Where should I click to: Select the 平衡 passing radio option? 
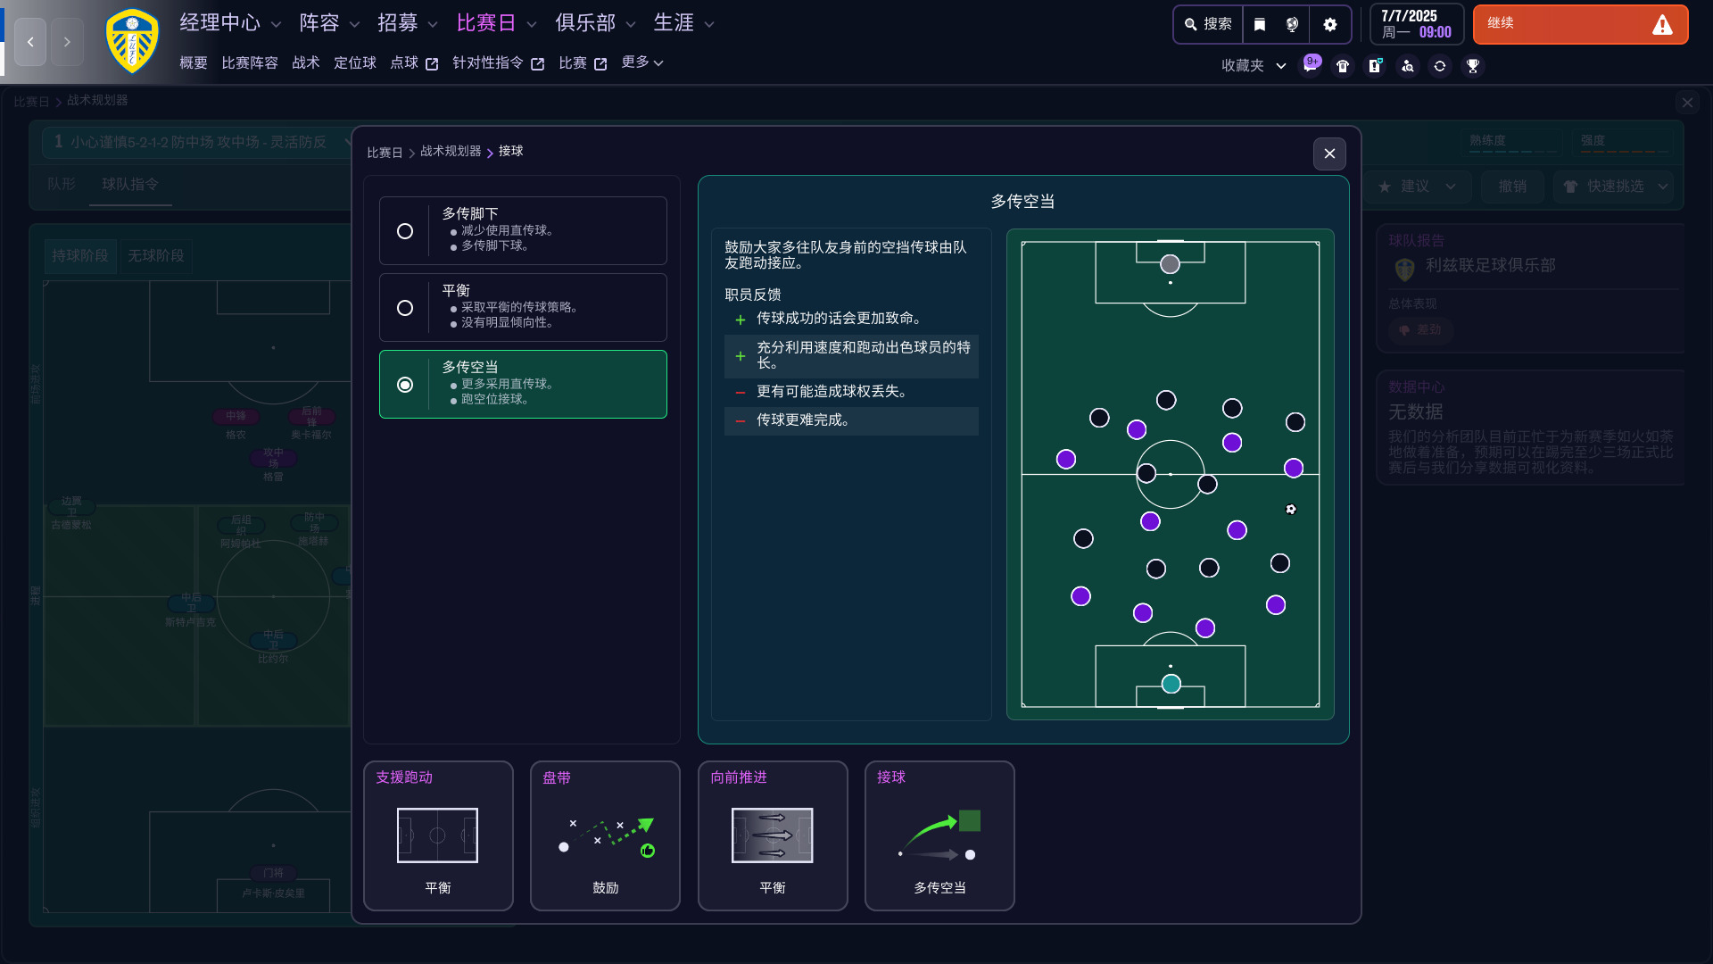pos(405,308)
